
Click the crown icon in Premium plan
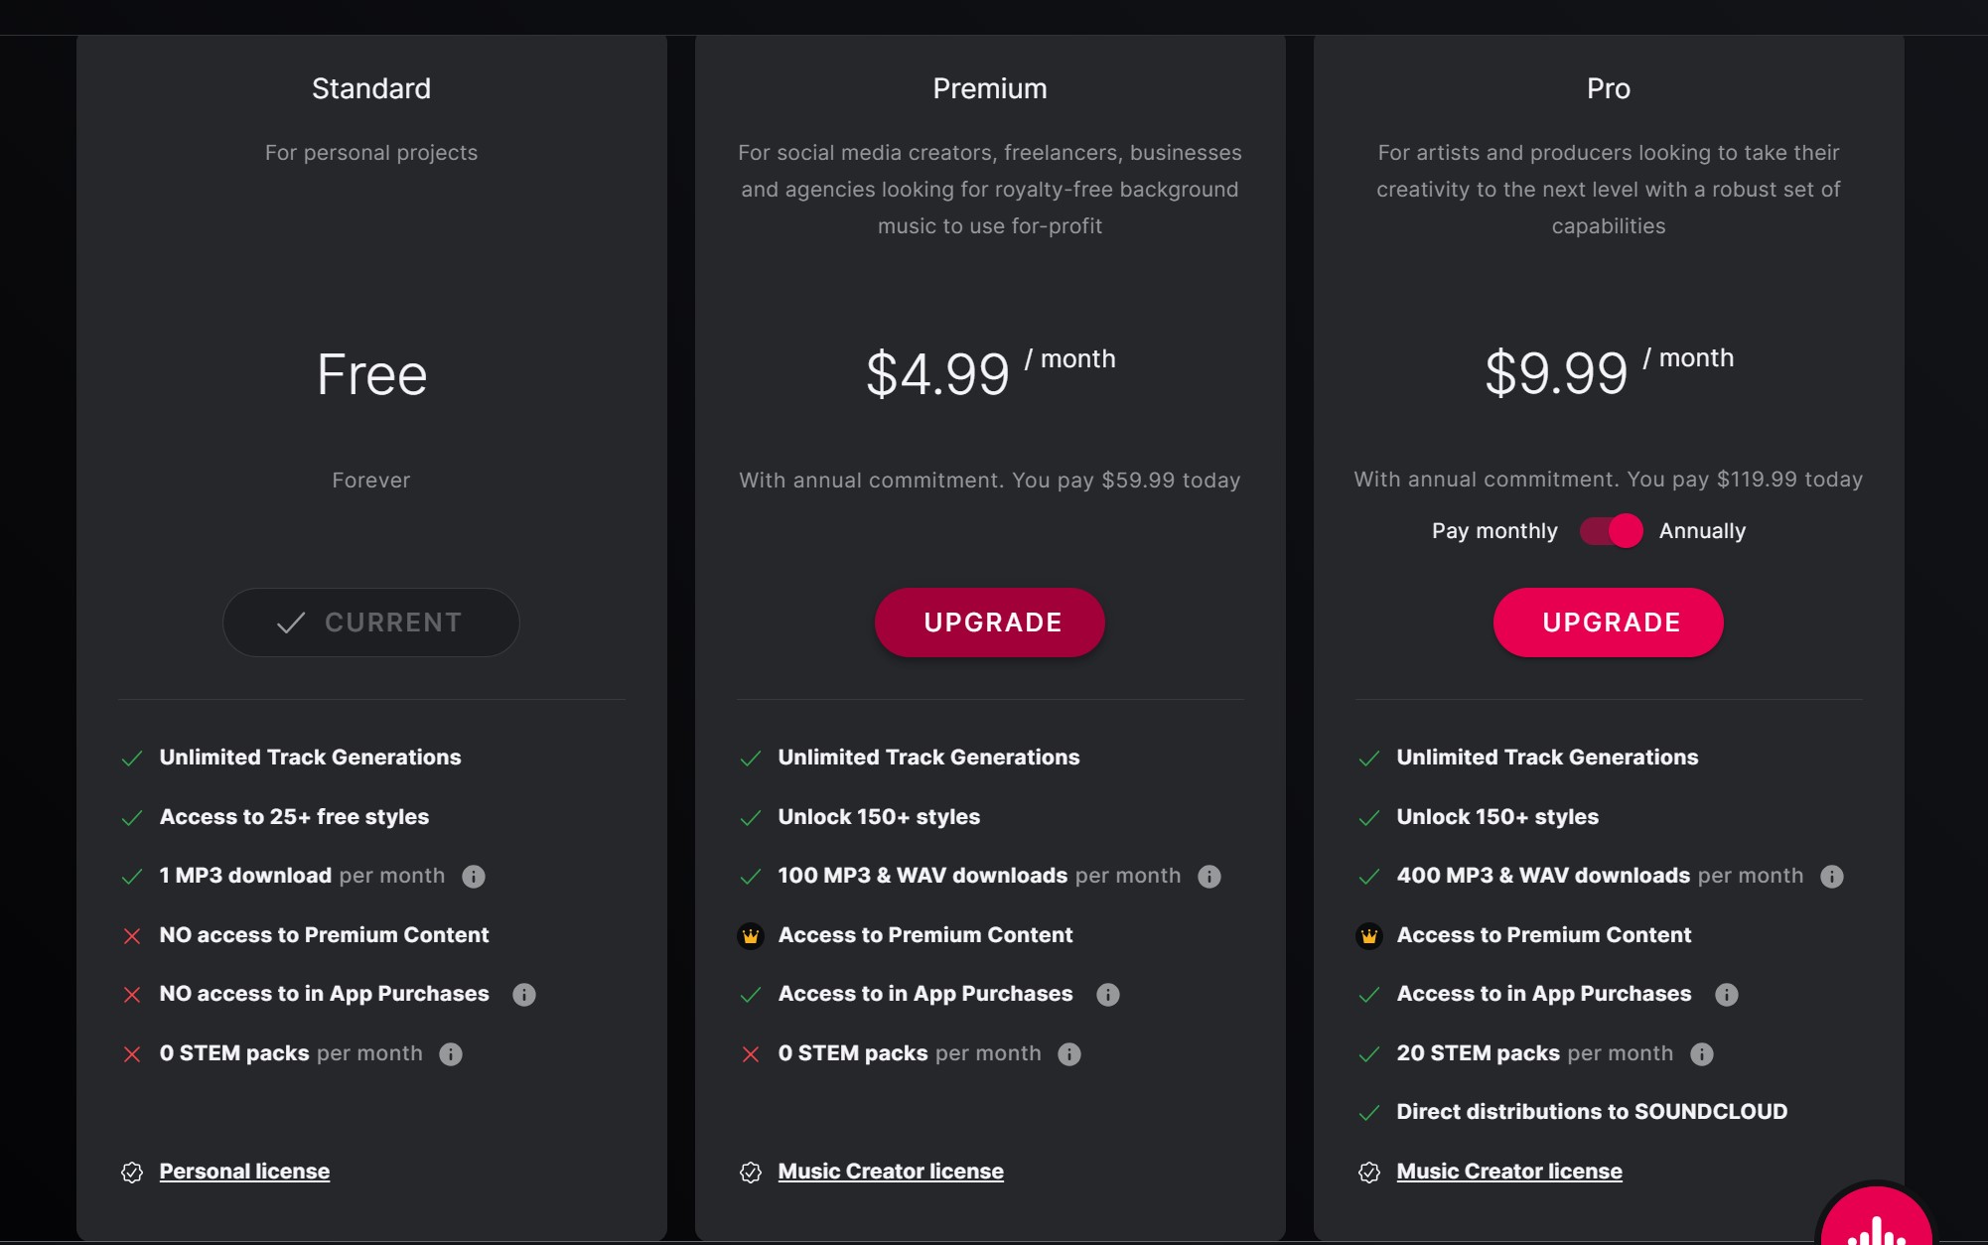751,936
